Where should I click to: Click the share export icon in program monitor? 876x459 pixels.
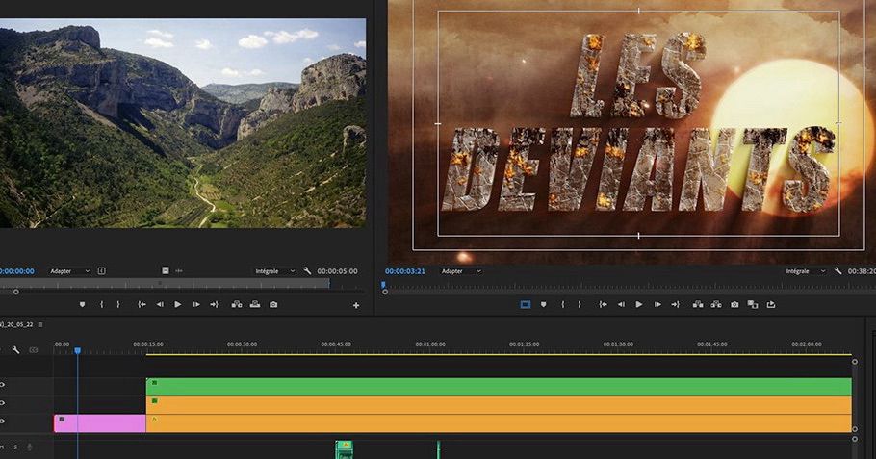[771, 305]
